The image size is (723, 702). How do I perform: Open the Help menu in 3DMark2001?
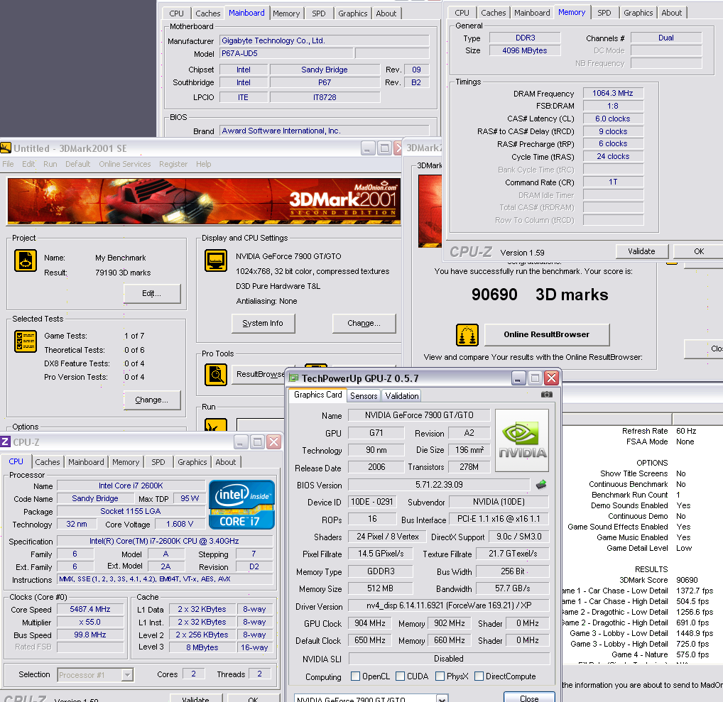coord(203,164)
